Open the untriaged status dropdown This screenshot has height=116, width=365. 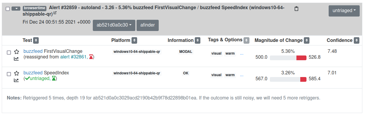(344, 11)
